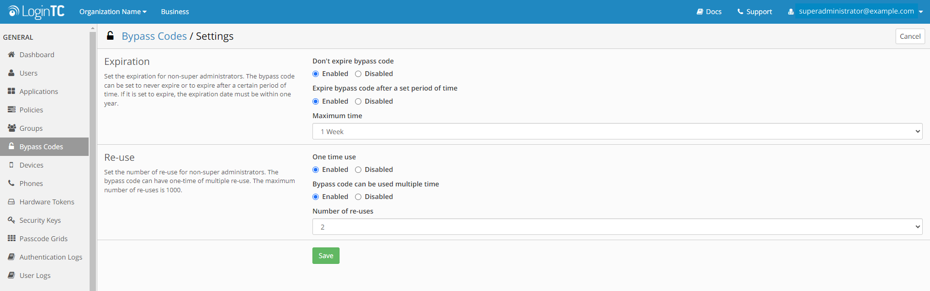Open Security Keys in the sidebar
930x291 pixels.
tap(45, 220)
